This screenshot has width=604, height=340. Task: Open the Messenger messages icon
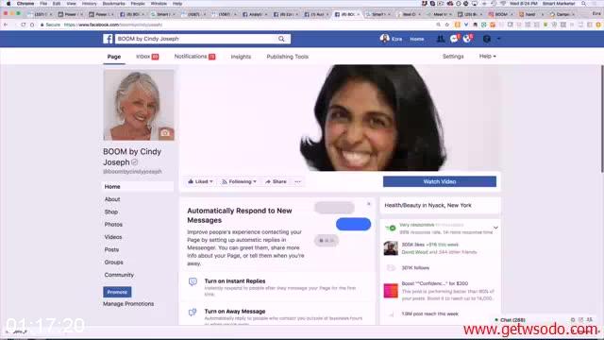[454, 39]
